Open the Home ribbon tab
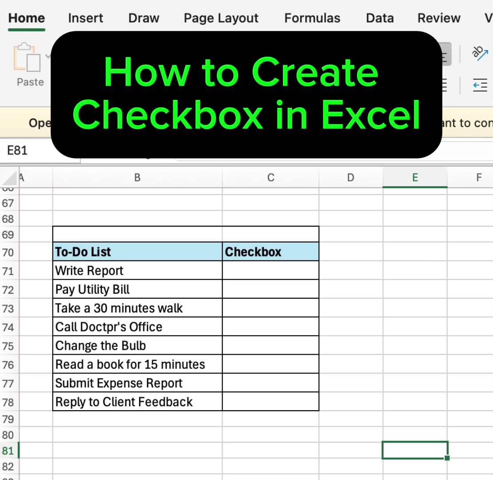The image size is (493, 480). (26, 18)
